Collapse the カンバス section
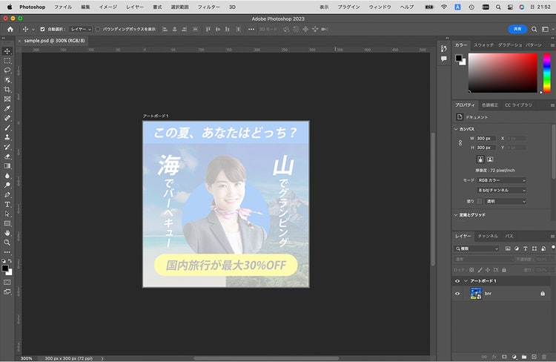The image size is (556, 362). pos(456,129)
